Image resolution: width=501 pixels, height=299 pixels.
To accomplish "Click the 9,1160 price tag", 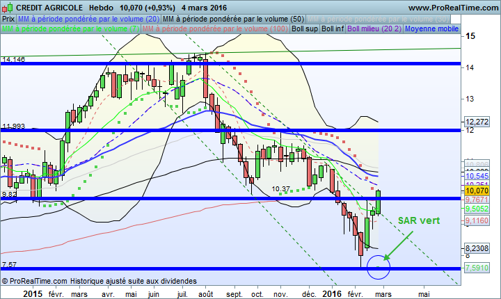I will coord(477,220).
